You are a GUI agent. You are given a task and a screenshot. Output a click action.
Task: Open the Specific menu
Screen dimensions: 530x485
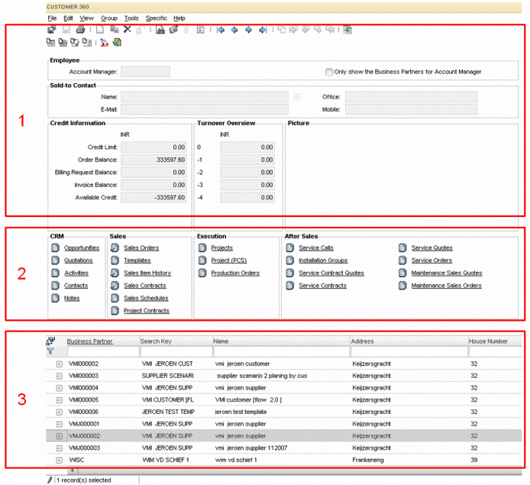coord(156,18)
